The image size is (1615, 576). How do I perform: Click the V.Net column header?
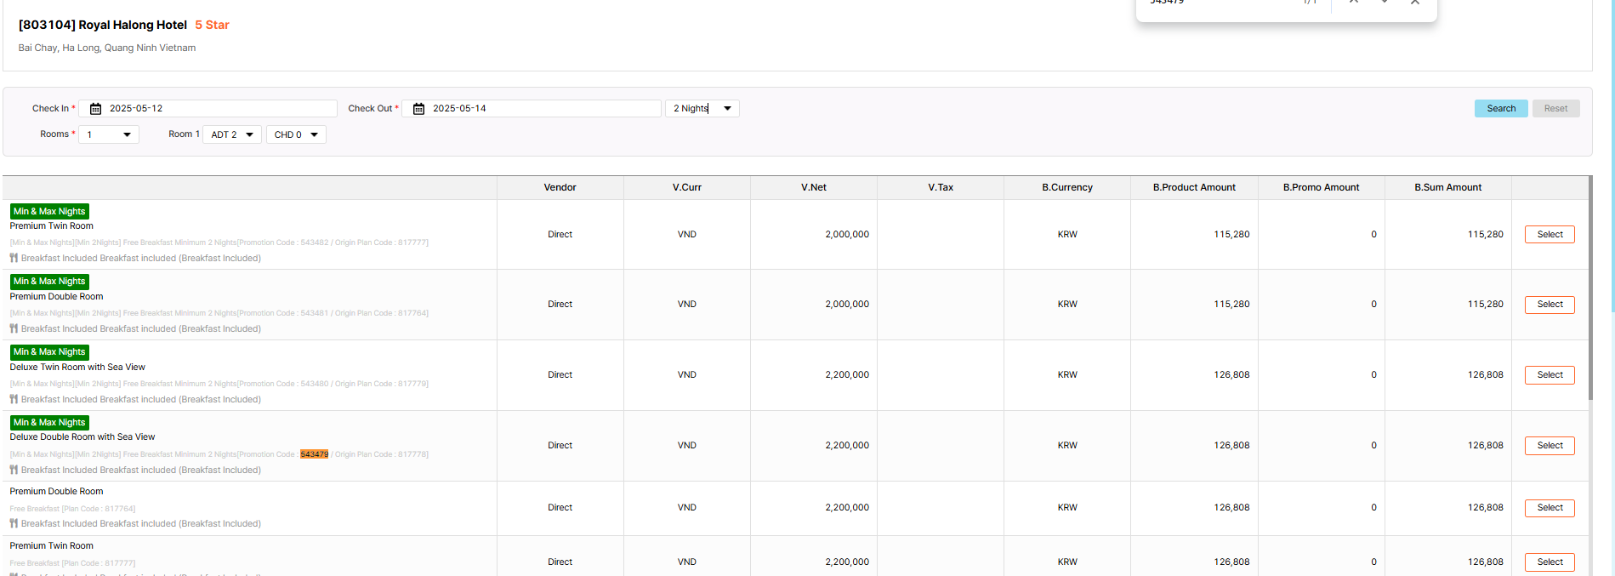[814, 188]
